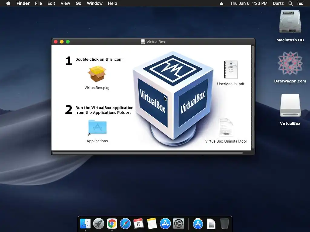The height and width of the screenshot is (232, 310).
Task: Click the Dartz user name menu
Action: (278, 3)
